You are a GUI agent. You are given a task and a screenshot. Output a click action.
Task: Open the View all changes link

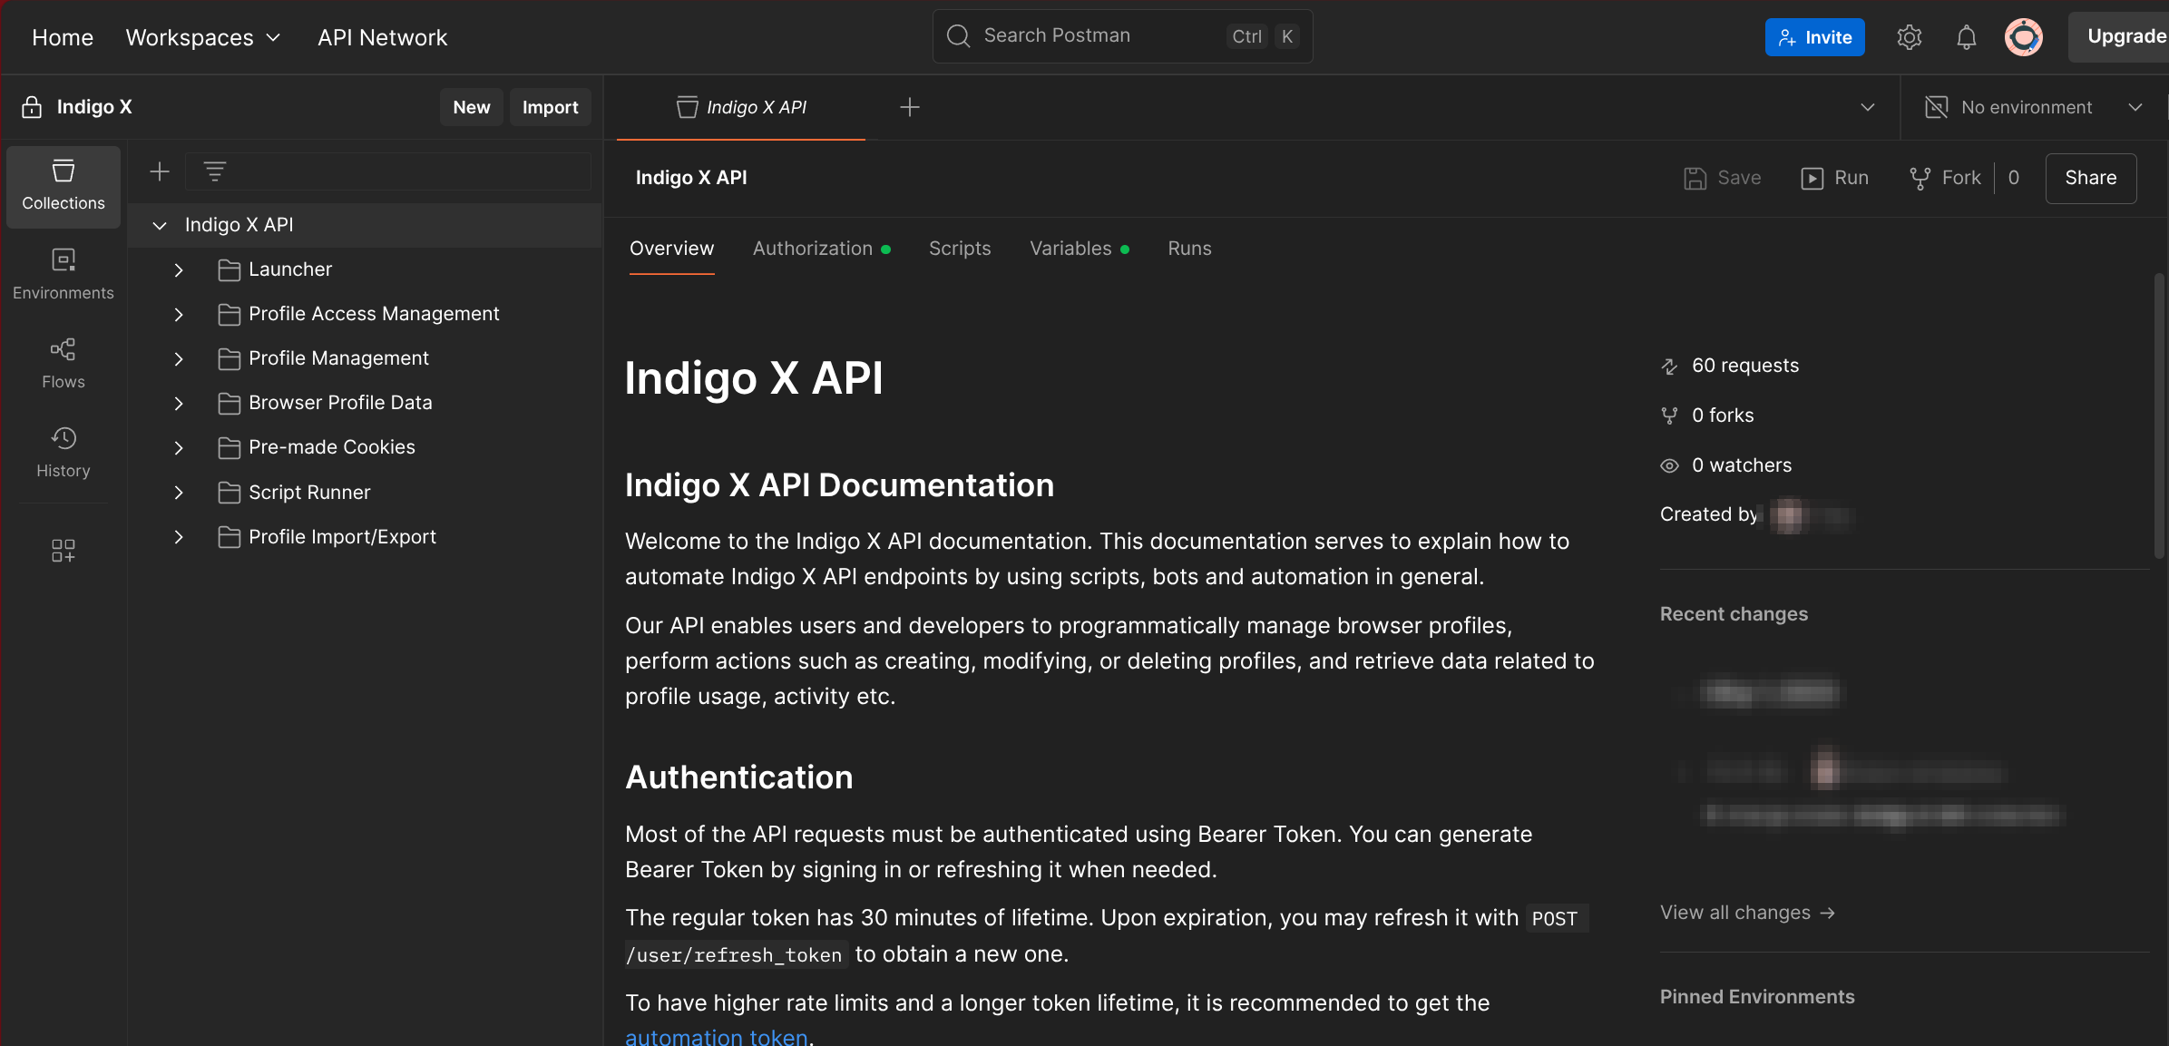click(x=1747, y=913)
